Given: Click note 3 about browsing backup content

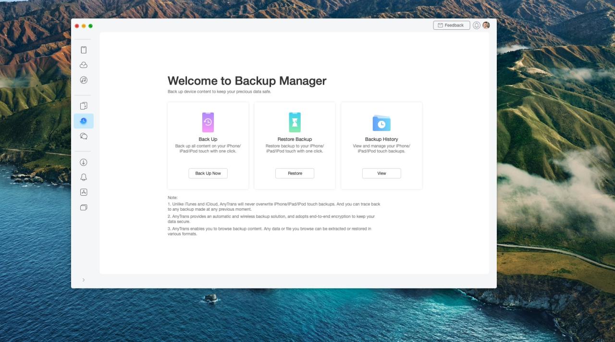Looking at the screenshot, I should (x=270, y=231).
